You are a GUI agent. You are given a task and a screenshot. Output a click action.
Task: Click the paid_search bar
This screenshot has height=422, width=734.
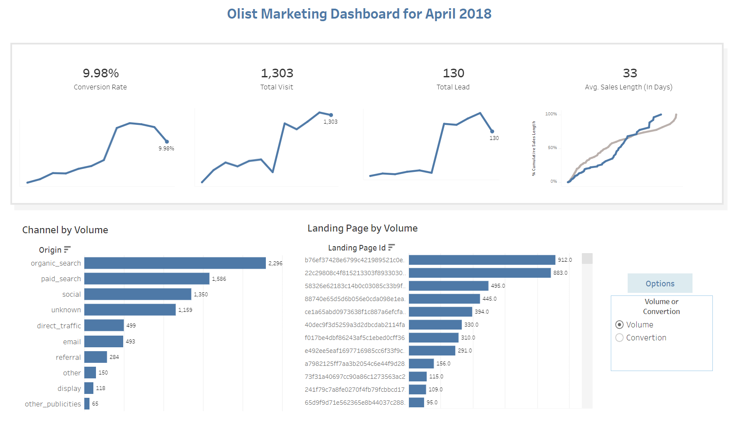(147, 279)
